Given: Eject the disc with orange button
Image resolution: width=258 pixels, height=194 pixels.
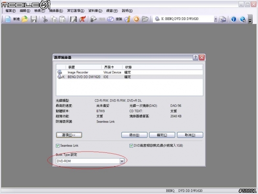Looking at the screenshot, I should tap(136, 19).
